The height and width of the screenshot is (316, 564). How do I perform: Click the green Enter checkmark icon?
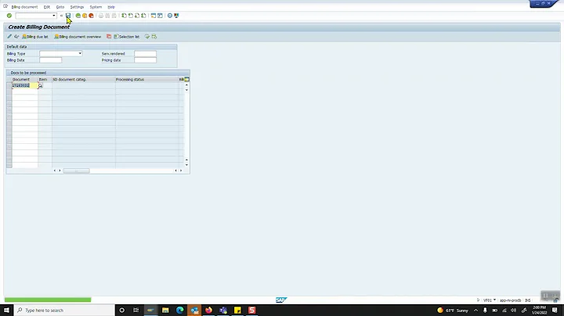[9, 16]
